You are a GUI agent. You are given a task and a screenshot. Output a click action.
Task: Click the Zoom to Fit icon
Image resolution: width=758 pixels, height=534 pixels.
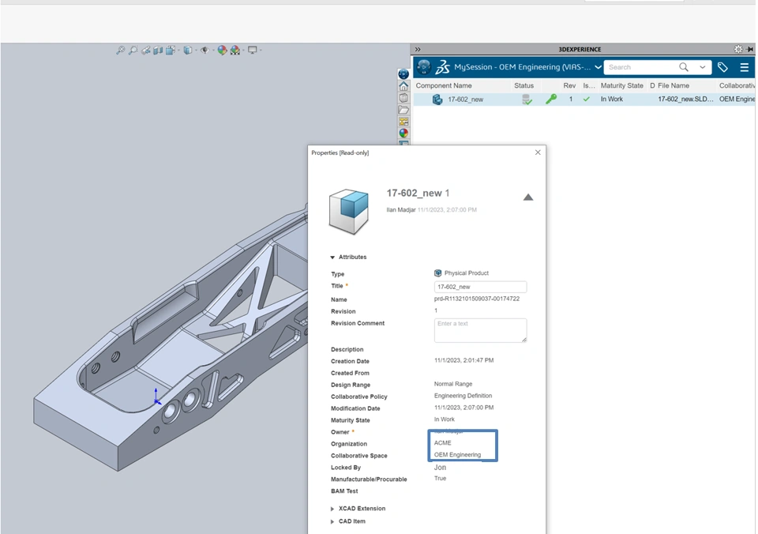tap(120, 50)
